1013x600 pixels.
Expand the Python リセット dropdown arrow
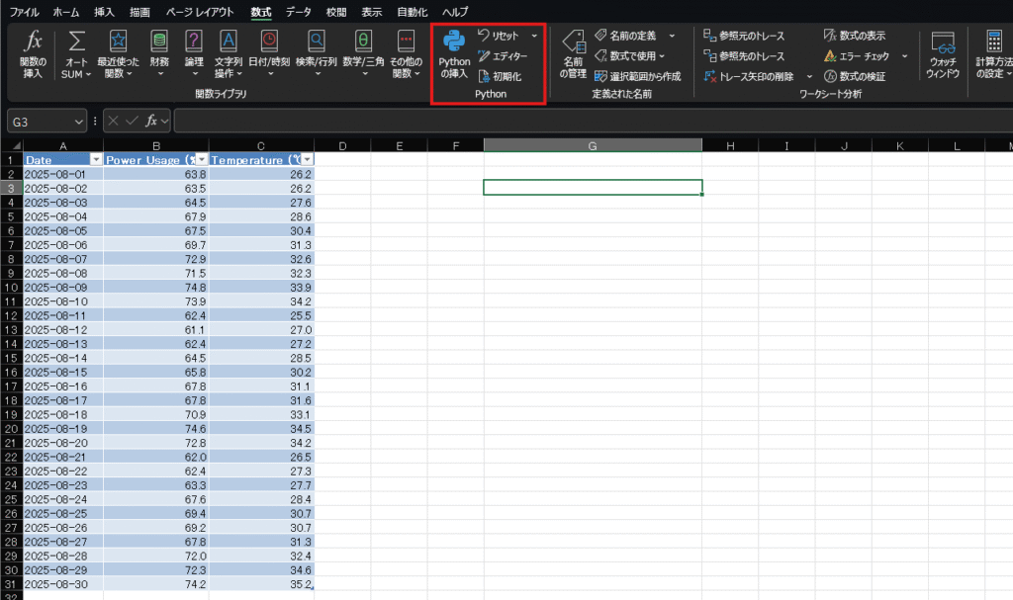534,36
